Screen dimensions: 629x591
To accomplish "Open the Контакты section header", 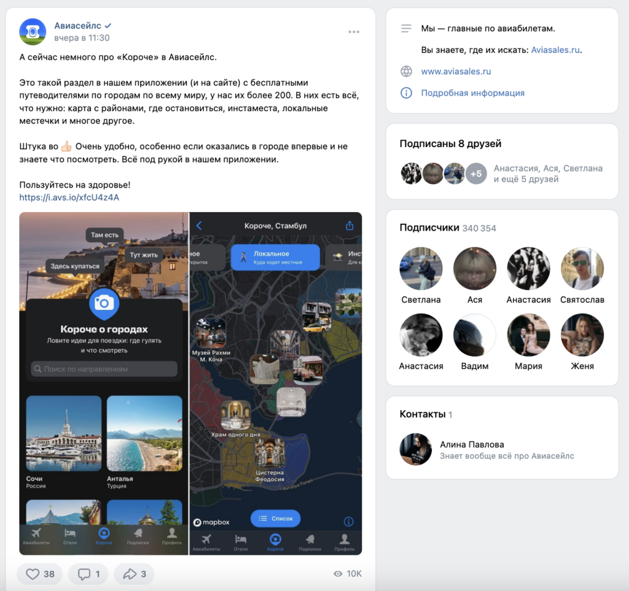I will (423, 414).
